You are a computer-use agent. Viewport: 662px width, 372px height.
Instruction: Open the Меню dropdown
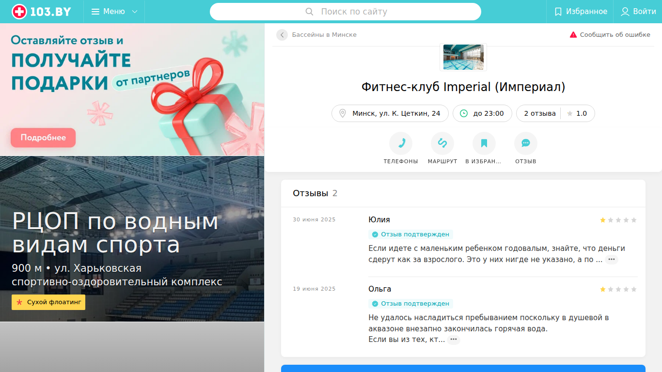tap(114, 12)
